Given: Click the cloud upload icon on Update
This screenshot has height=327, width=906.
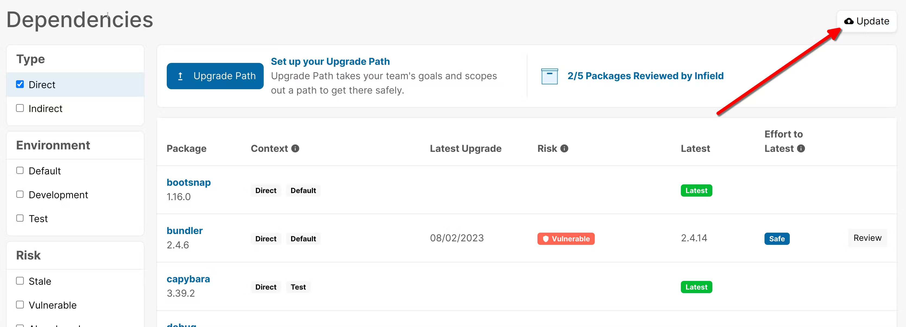Looking at the screenshot, I should coord(849,21).
